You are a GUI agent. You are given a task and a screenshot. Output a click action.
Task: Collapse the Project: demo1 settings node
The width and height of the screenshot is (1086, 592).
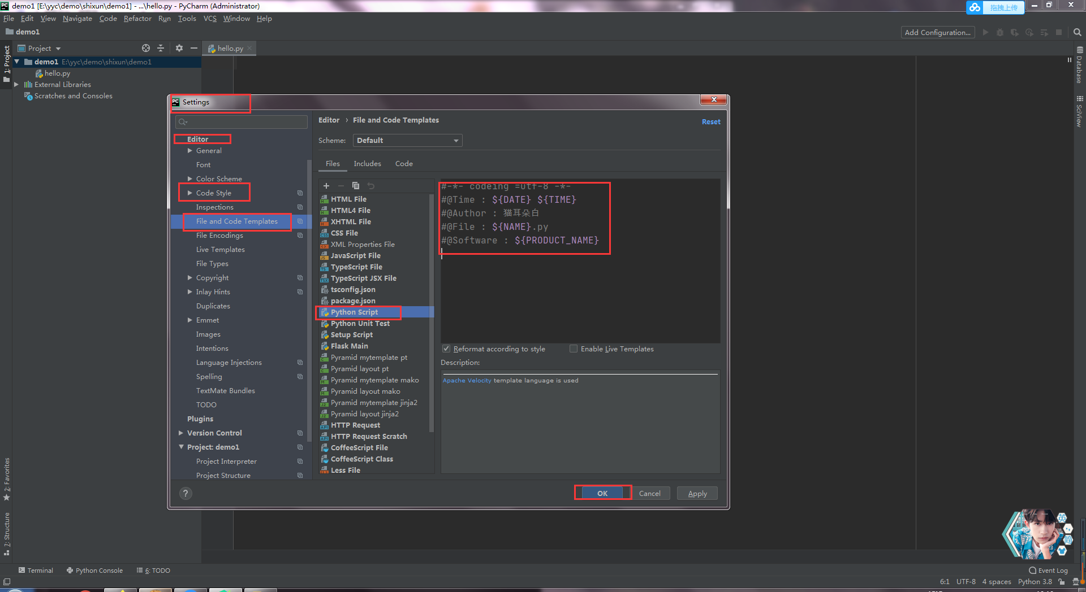point(181,447)
